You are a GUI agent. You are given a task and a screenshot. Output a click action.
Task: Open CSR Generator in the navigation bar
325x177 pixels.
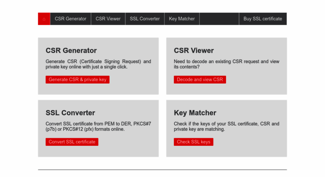70,19
